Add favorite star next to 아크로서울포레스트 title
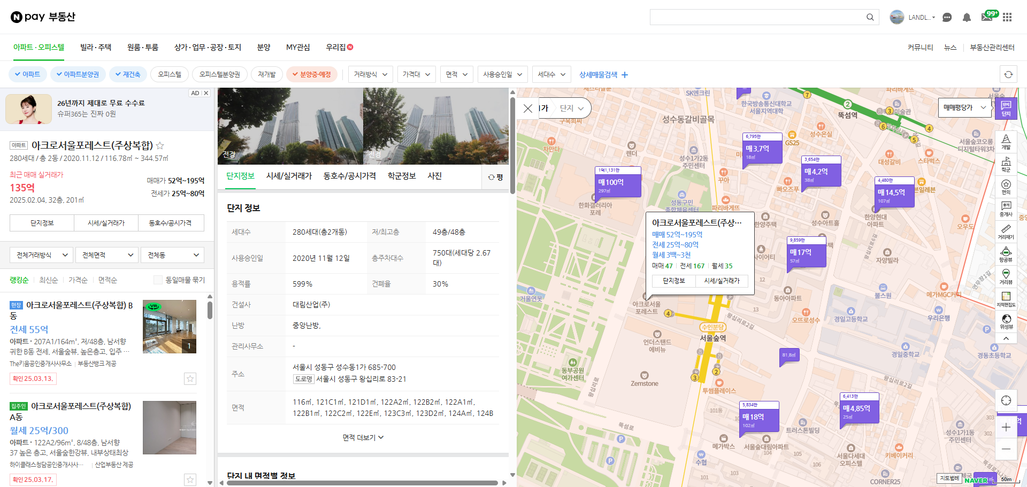The image size is (1027, 487). [x=159, y=145]
